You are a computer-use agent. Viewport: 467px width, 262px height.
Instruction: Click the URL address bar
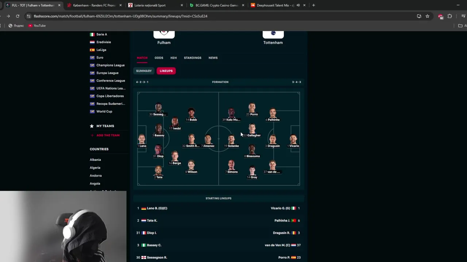[219, 16]
